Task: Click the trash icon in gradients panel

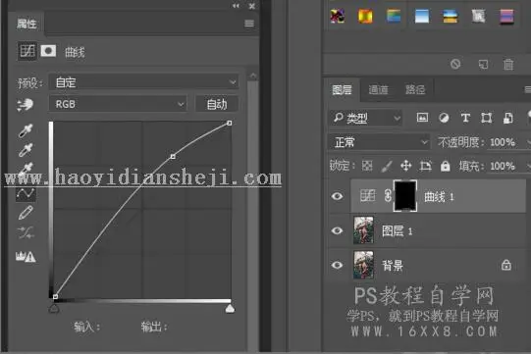Action: [x=508, y=64]
